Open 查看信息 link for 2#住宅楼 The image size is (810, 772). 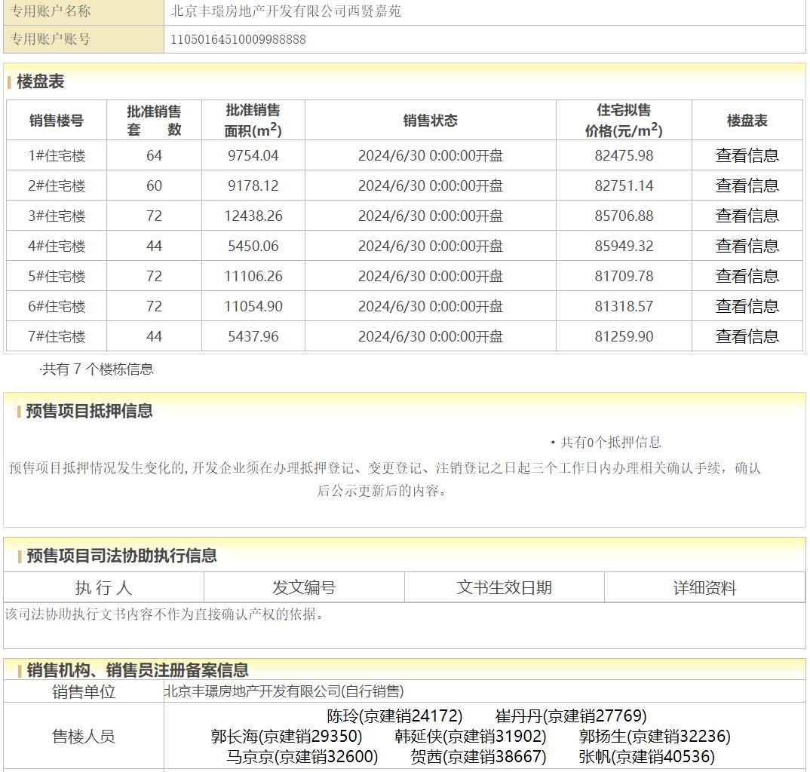tap(747, 185)
